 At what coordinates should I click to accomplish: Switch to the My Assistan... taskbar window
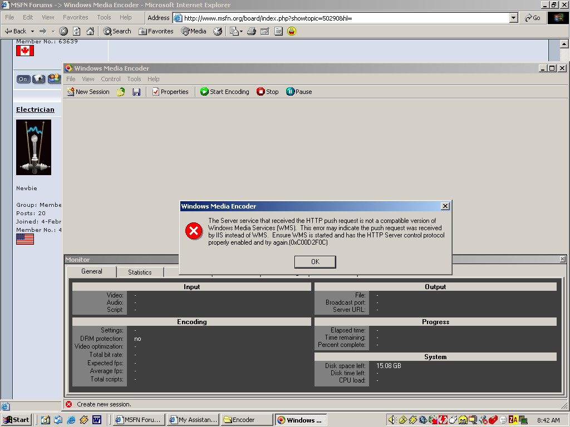pyautogui.click(x=193, y=420)
